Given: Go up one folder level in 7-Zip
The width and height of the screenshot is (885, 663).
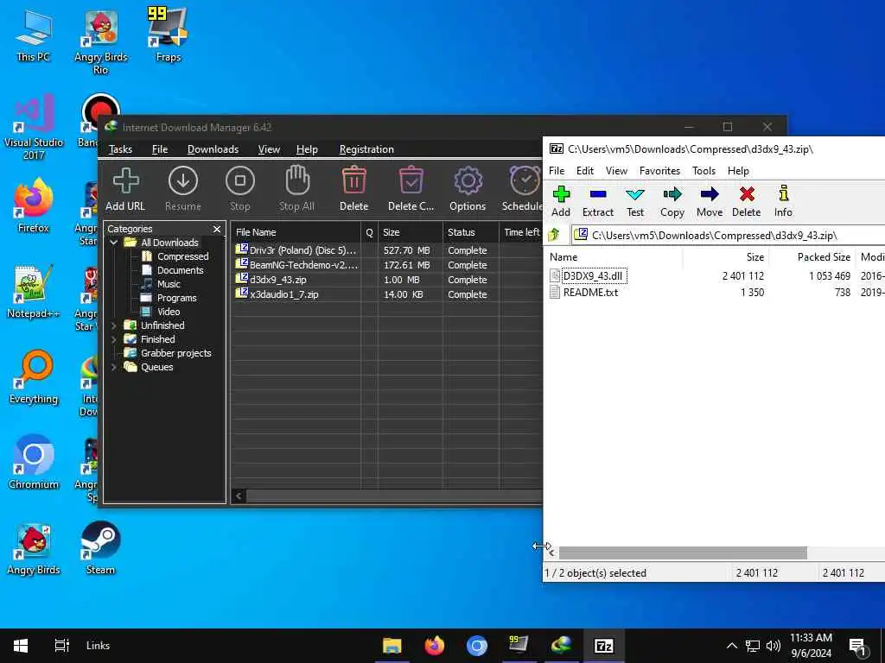Looking at the screenshot, I should pos(554,235).
